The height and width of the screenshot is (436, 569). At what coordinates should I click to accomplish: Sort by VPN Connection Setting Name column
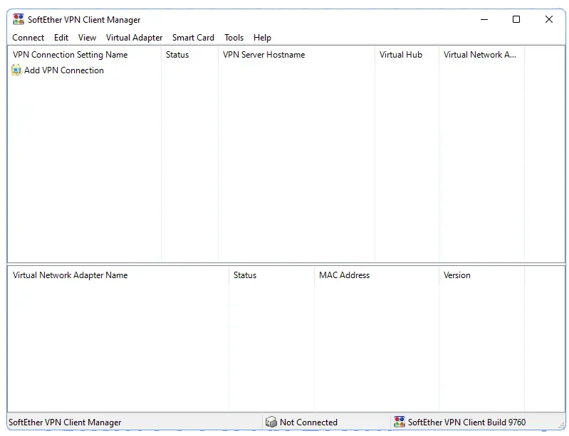tap(71, 55)
